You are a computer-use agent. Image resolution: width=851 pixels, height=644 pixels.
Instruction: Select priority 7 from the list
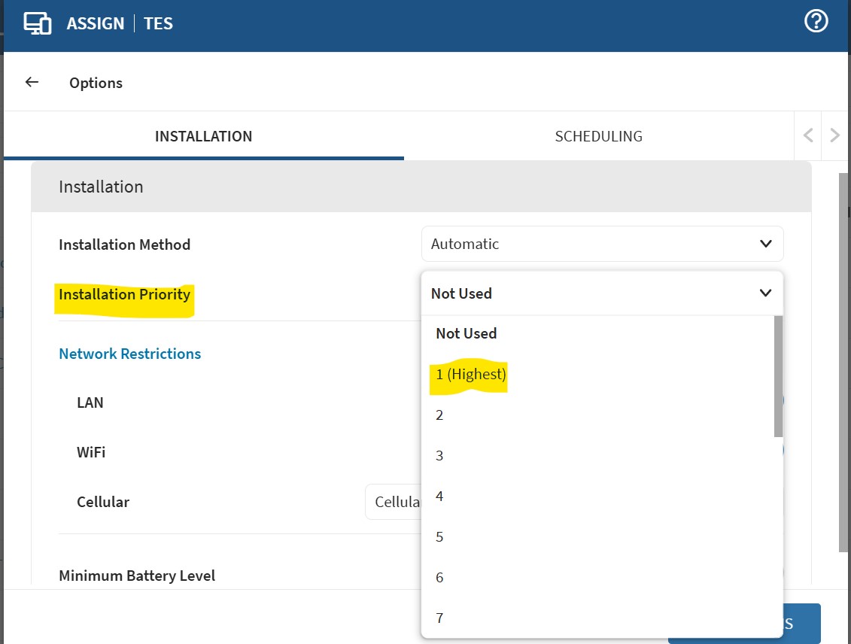(440, 618)
